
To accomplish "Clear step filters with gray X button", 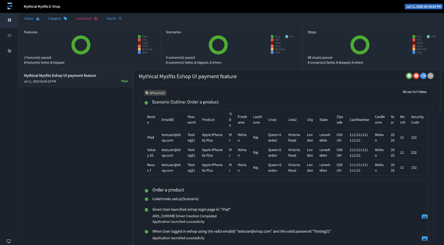I will 430,76.
